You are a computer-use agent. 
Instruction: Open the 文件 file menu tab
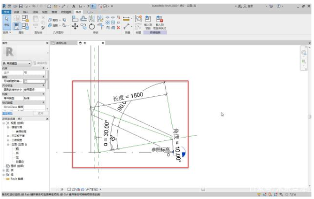pyautogui.click(x=6, y=12)
